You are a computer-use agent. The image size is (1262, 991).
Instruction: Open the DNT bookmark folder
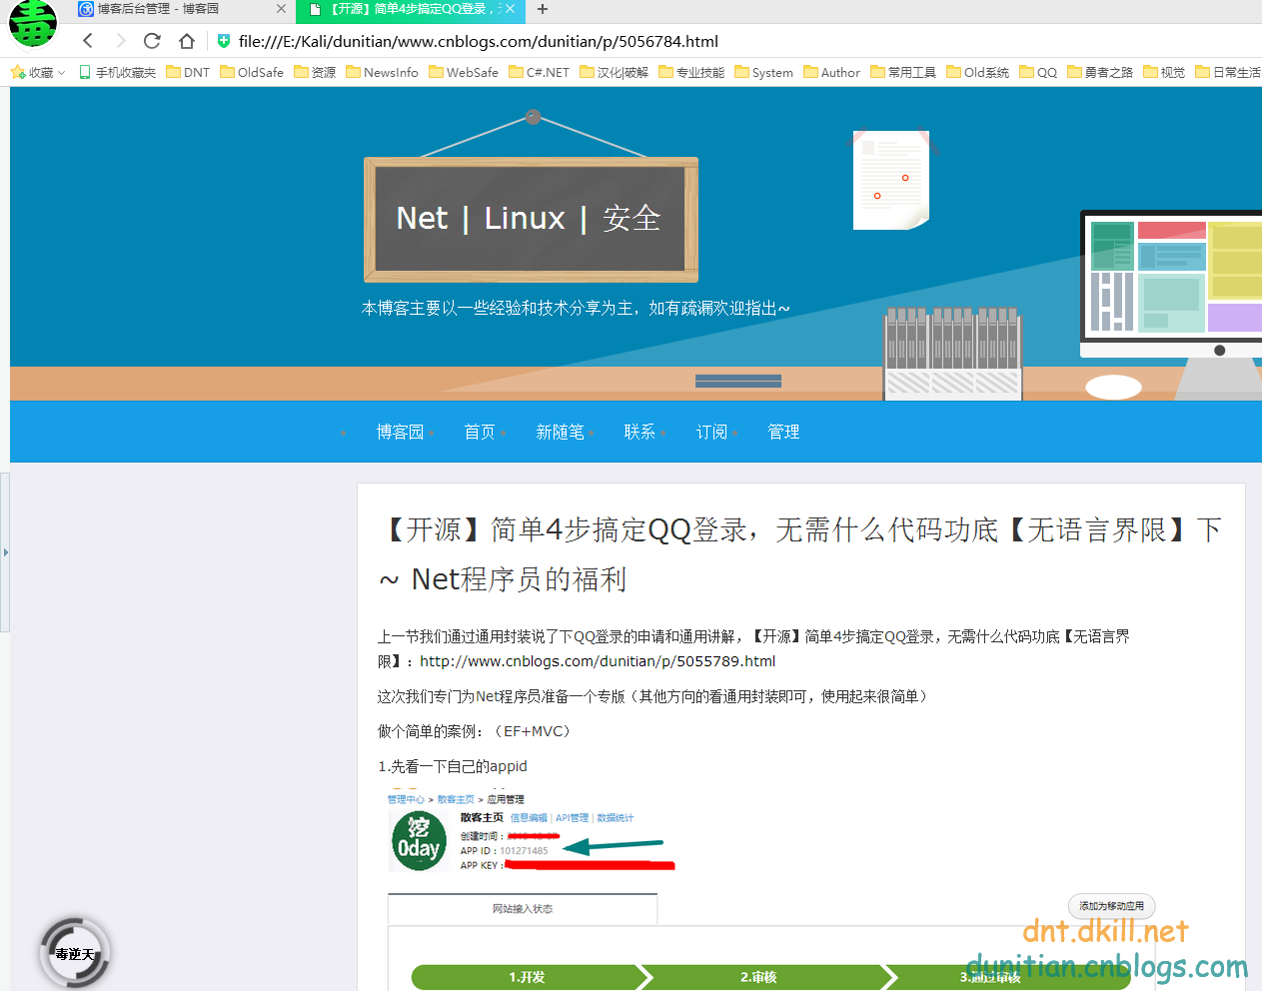click(188, 72)
